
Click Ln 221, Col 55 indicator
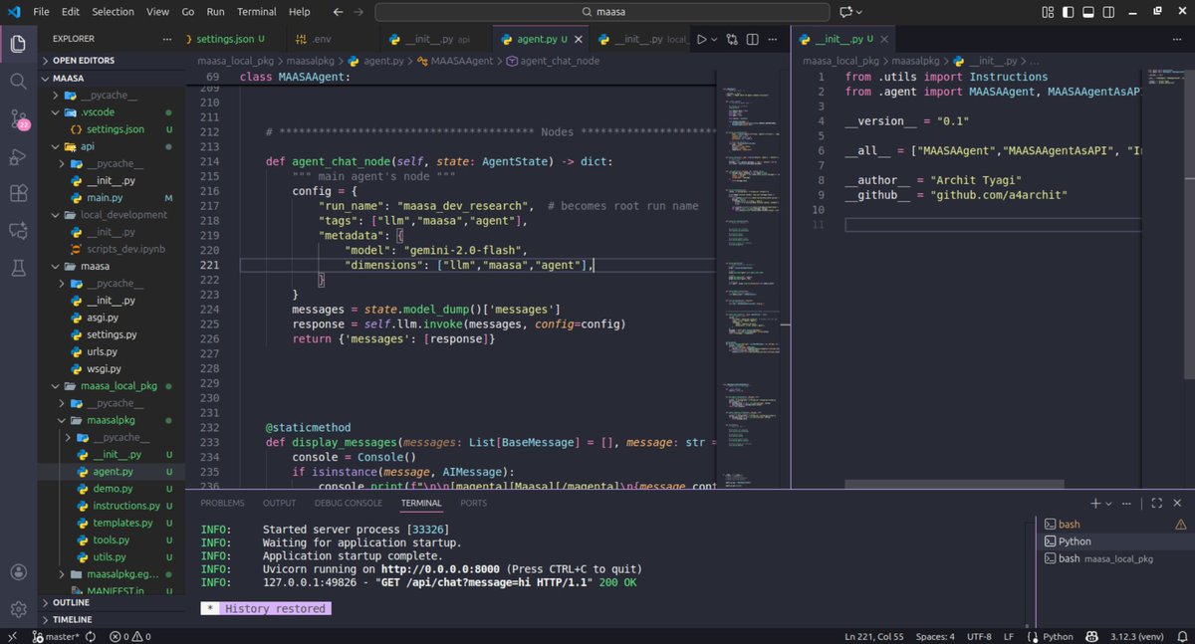pos(873,636)
